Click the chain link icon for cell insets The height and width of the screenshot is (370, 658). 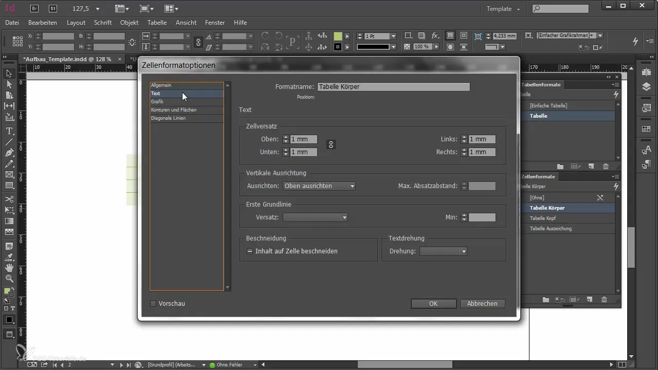[x=331, y=145]
